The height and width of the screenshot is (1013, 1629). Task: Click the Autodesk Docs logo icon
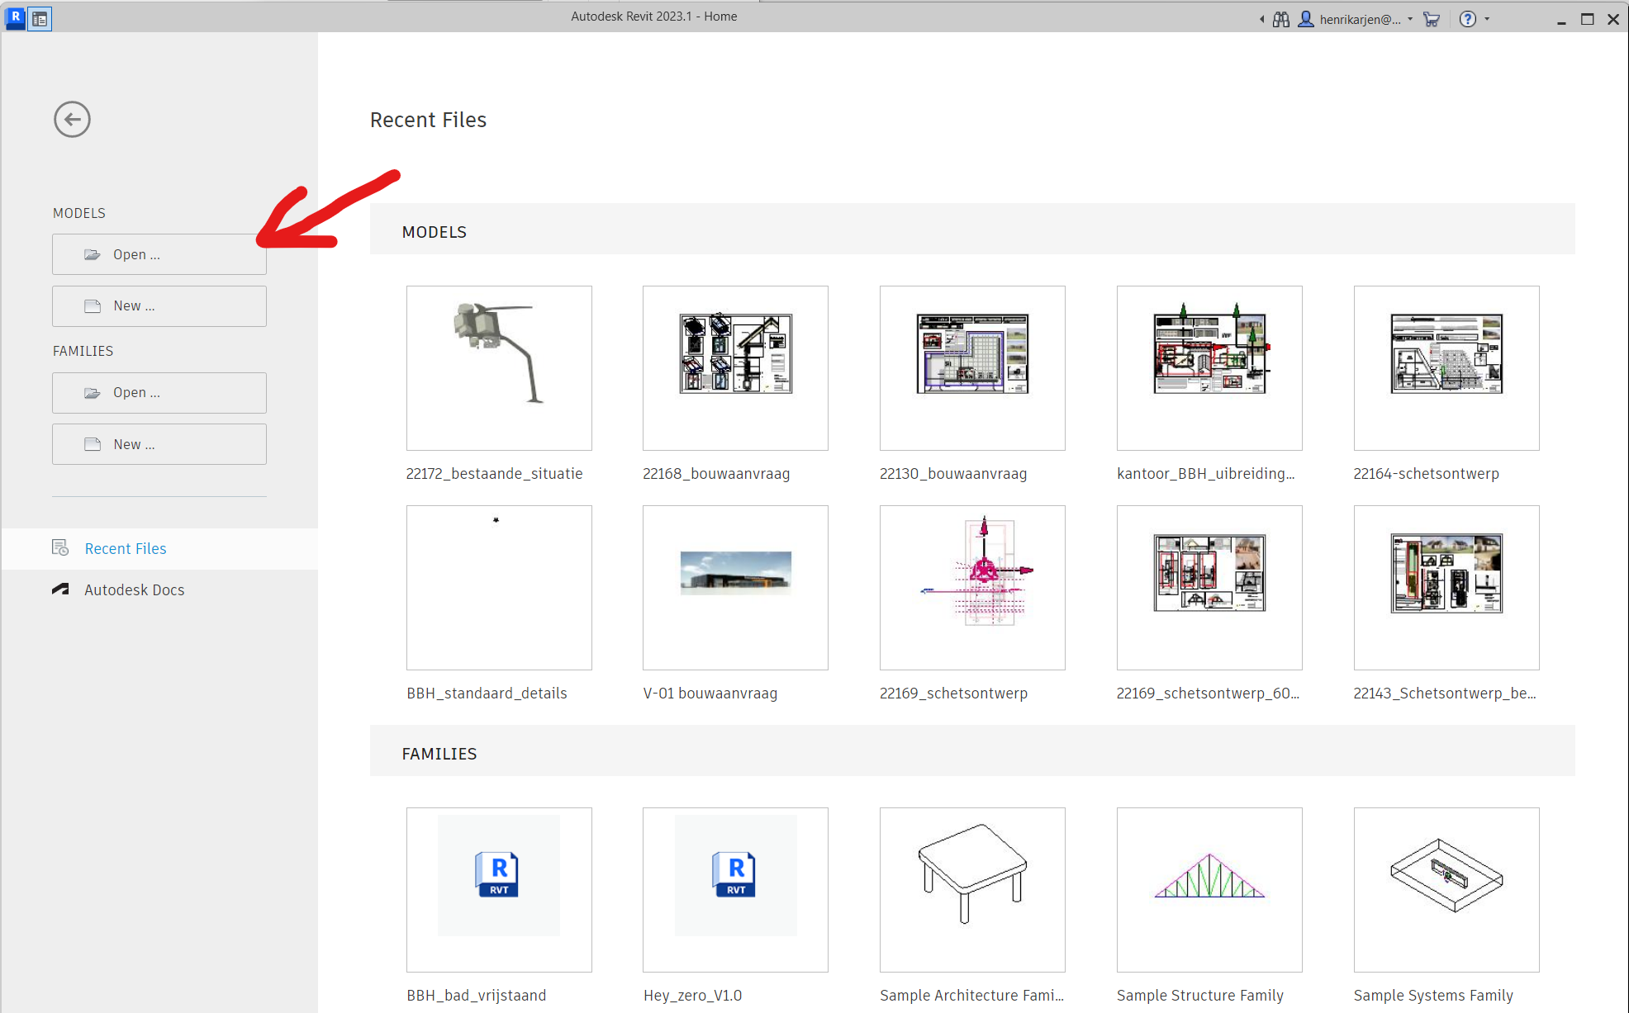pos(60,589)
